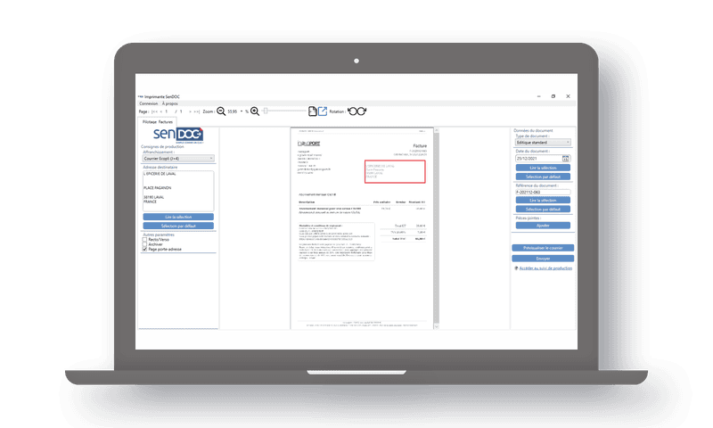The height and width of the screenshot is (428, 713).
Task: Click the document preview vertical scrollbar
Action: pyautogui.click(x=437, y=227)
